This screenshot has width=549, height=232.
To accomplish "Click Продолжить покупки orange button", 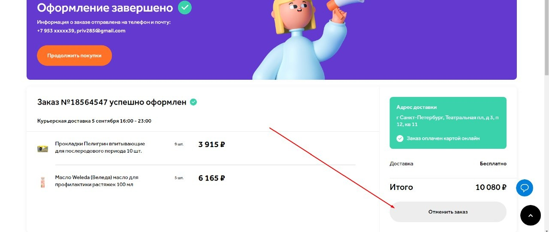I will [74, 55].
